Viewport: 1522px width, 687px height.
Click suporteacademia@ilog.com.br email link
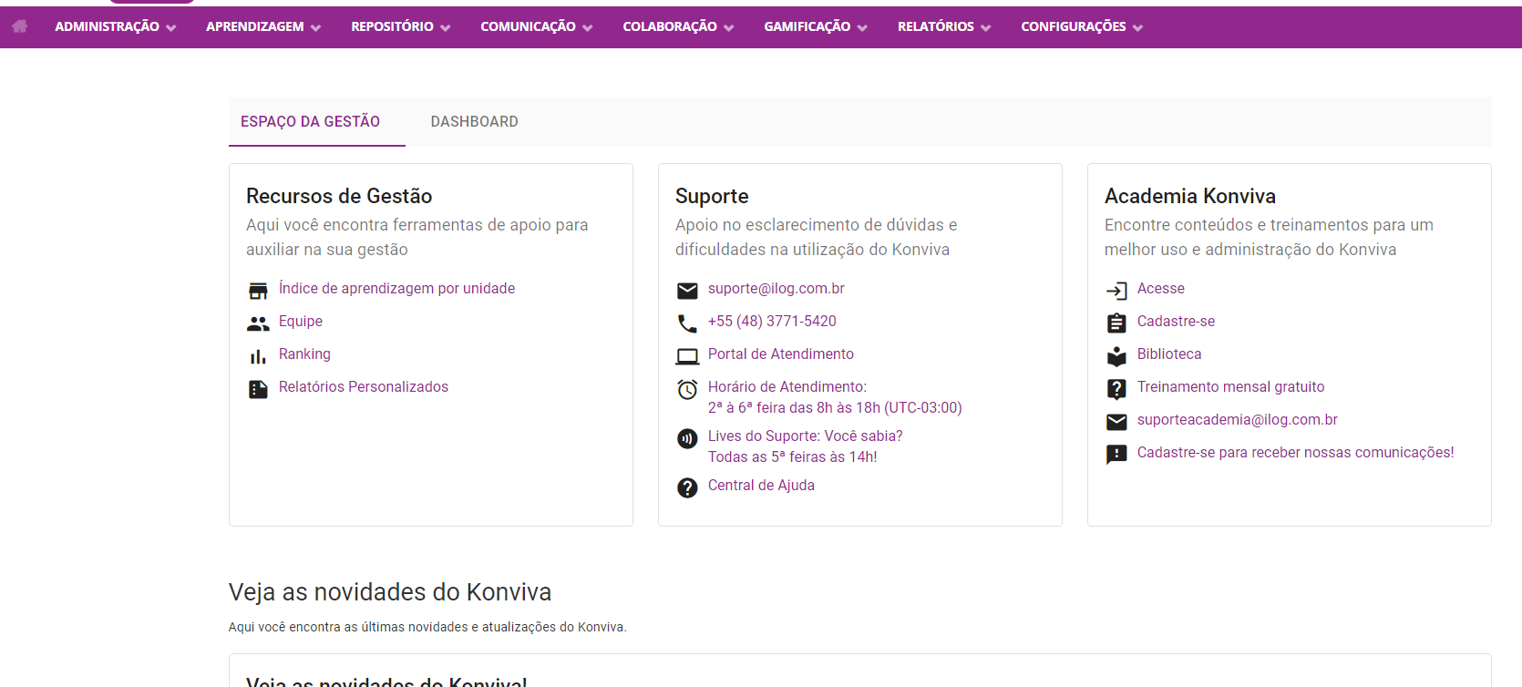coord(1238,419)
